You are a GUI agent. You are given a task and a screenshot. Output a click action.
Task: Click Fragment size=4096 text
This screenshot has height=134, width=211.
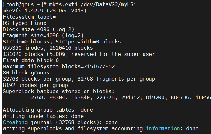[x=31, y=35]
